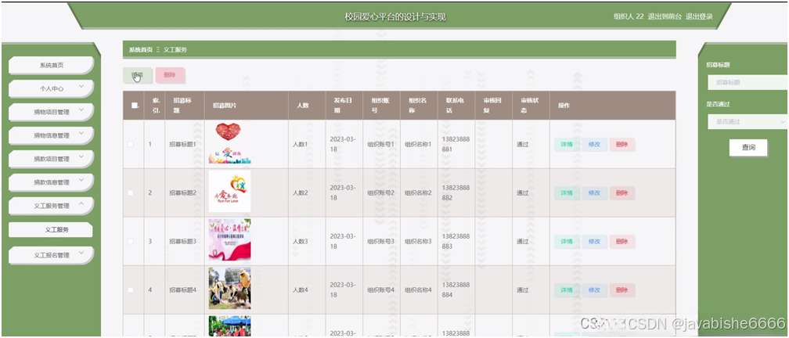The width and height of the screenshot is (789, 338).
Task: Click the 组织账号2 cell
Action: [381, 192]
